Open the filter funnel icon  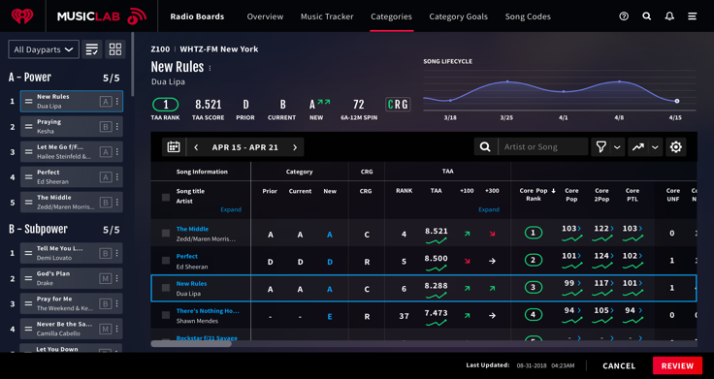[601, 147]
